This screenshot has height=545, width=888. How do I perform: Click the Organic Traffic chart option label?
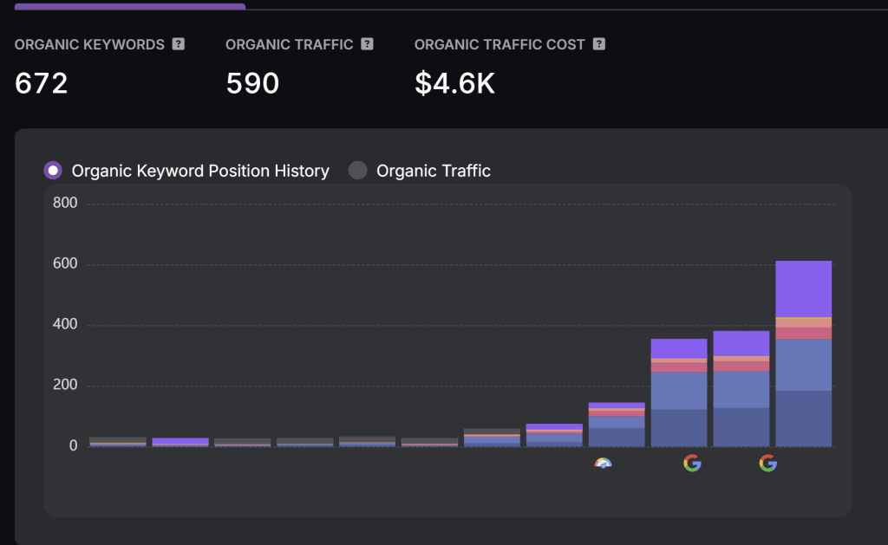point(433,171)
